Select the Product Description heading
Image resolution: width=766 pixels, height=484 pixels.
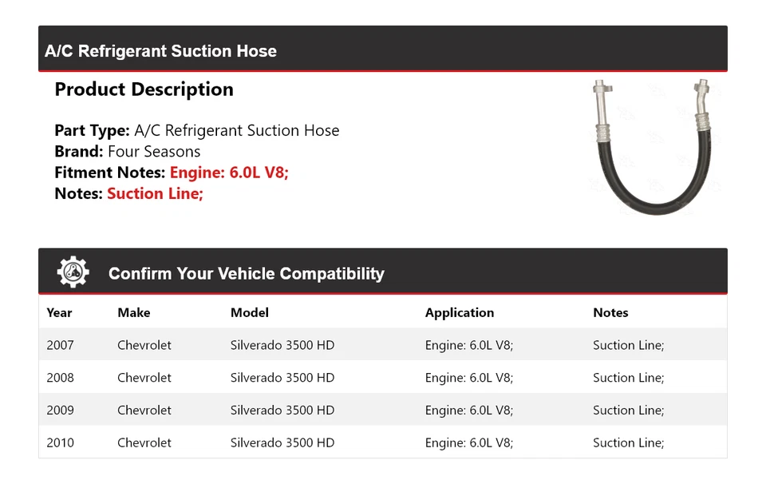pos(144,89)
